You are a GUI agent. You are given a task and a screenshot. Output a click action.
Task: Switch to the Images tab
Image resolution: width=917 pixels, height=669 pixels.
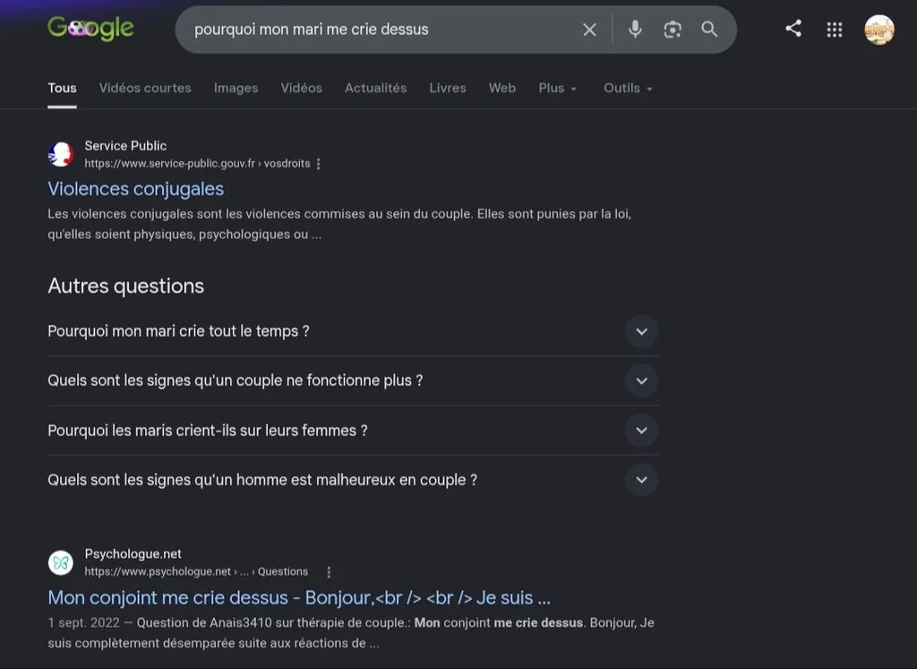236,89
